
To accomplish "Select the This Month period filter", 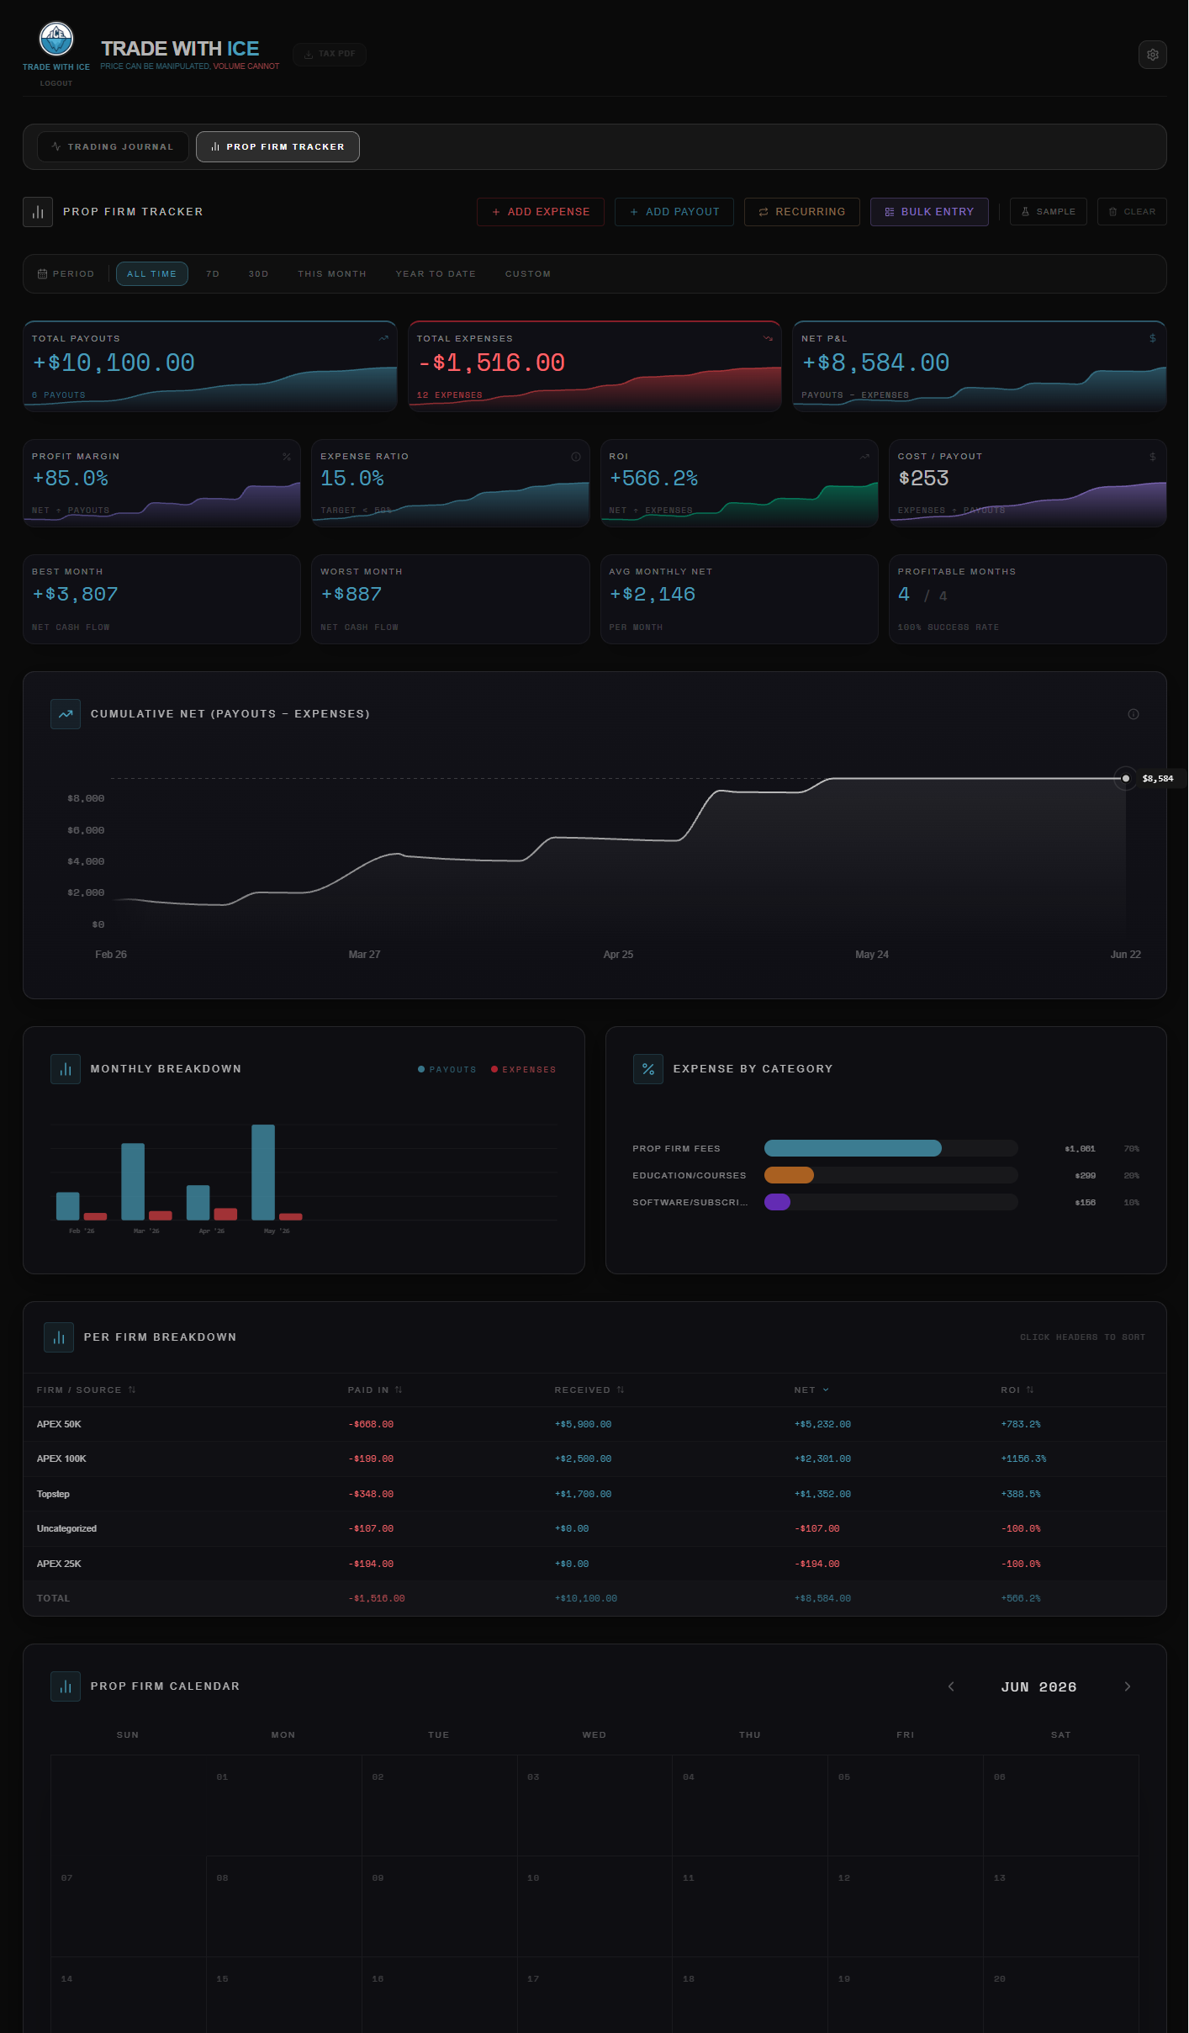I will point(332,274).
